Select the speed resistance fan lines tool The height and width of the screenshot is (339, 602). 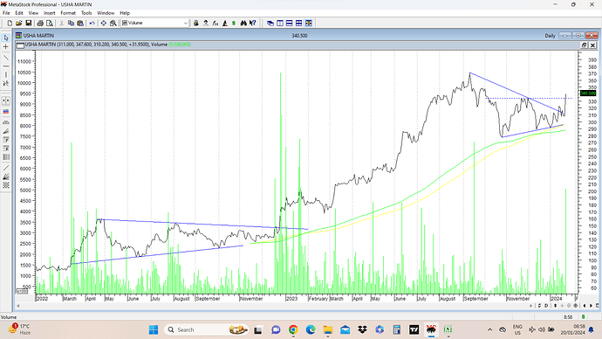[x=6, y=176]
